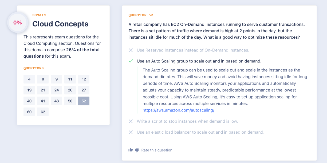The height and width of the screenshot is (163, 327).
Task: Select the Reserved Instances answer option
Action: point(193,50)
